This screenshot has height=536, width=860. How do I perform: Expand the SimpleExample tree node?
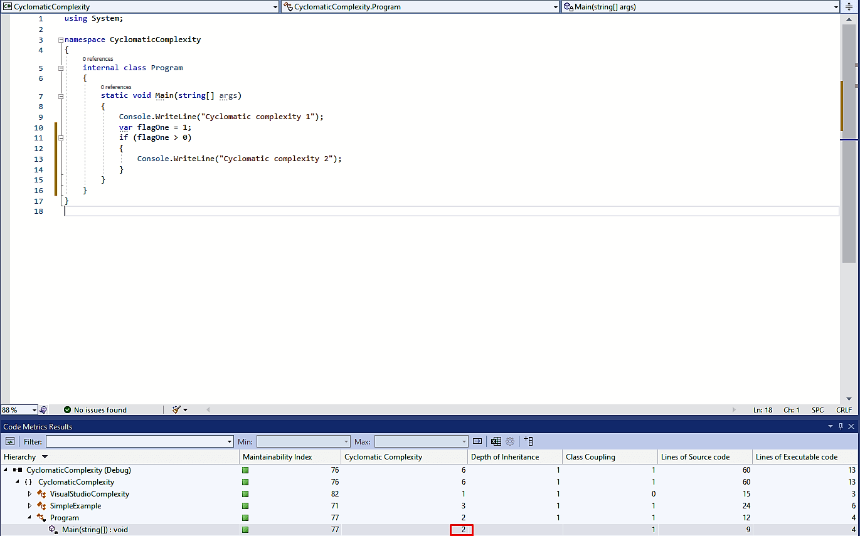(x=29, y=506)
